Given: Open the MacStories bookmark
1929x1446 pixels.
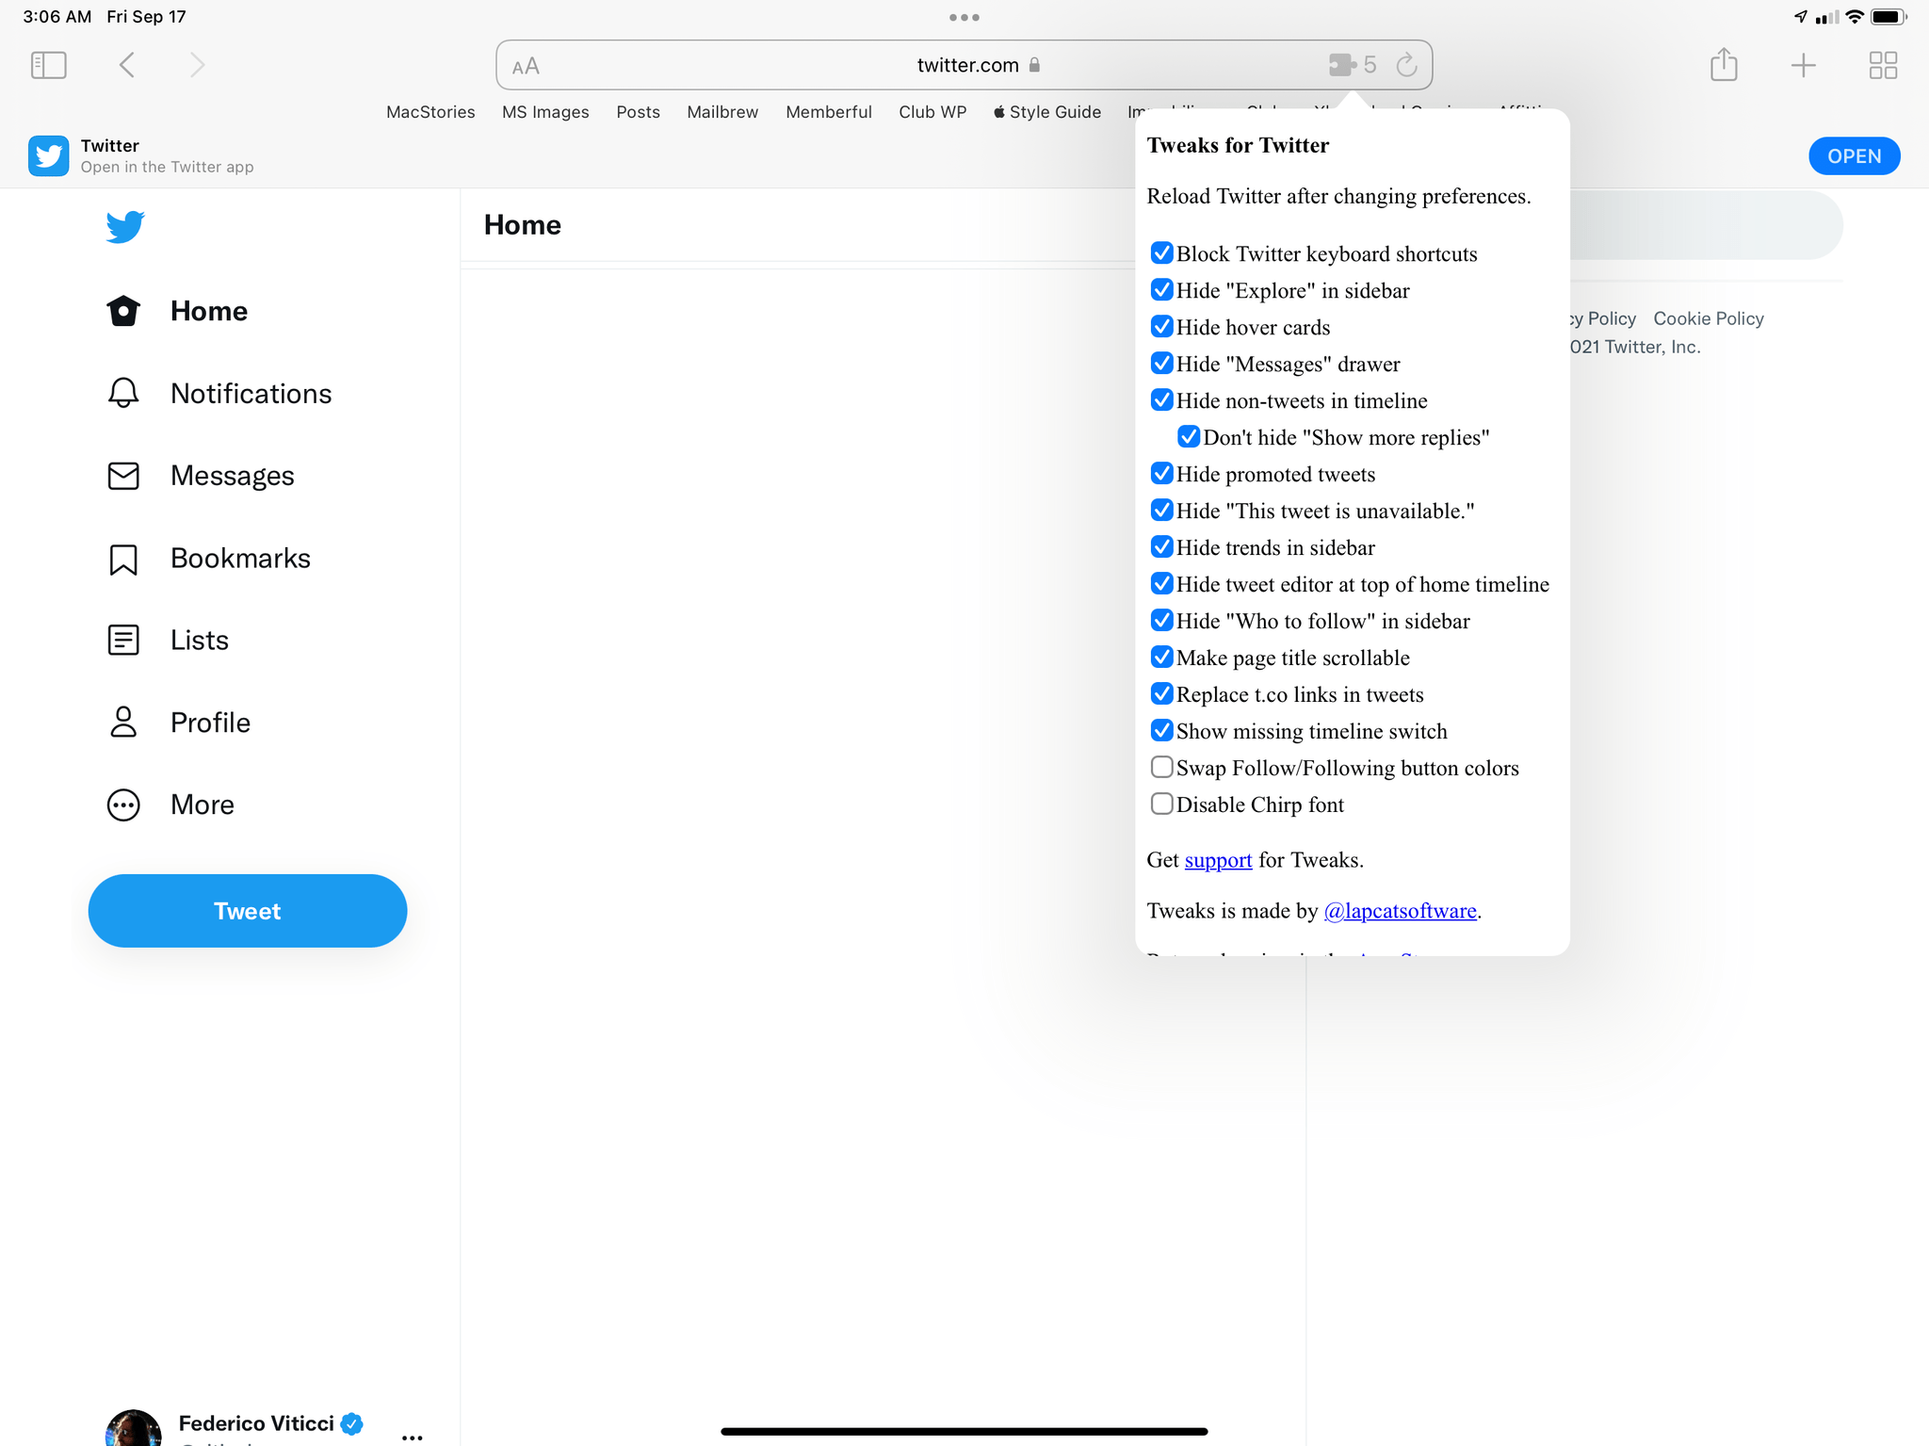Looking at the screenshot, I should point(430,112).
